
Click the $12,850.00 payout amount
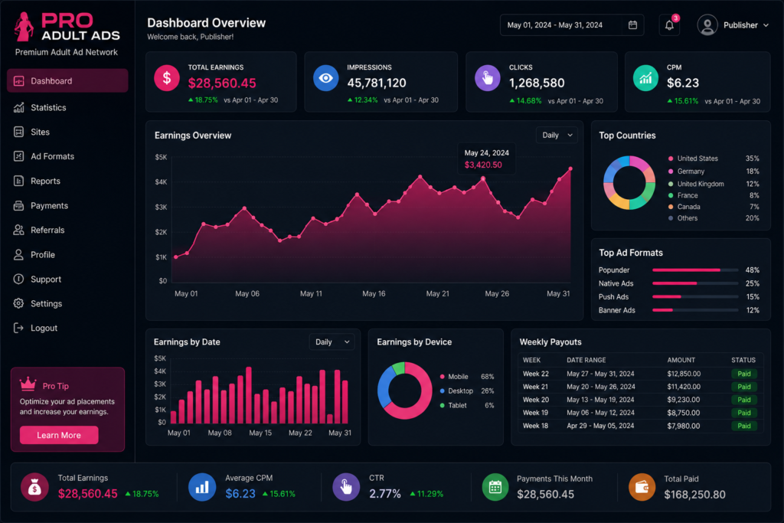click(684, 374)
